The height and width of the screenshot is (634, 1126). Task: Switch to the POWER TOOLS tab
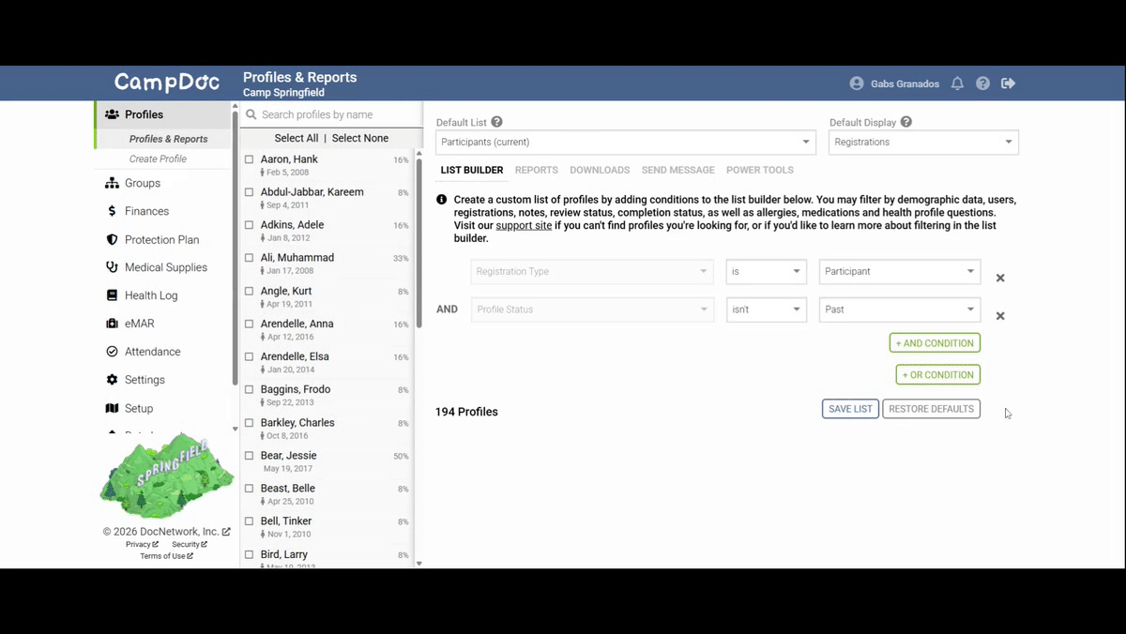760,170
